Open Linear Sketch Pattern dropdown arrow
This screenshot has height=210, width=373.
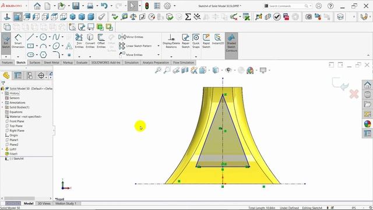coord(159,45)
